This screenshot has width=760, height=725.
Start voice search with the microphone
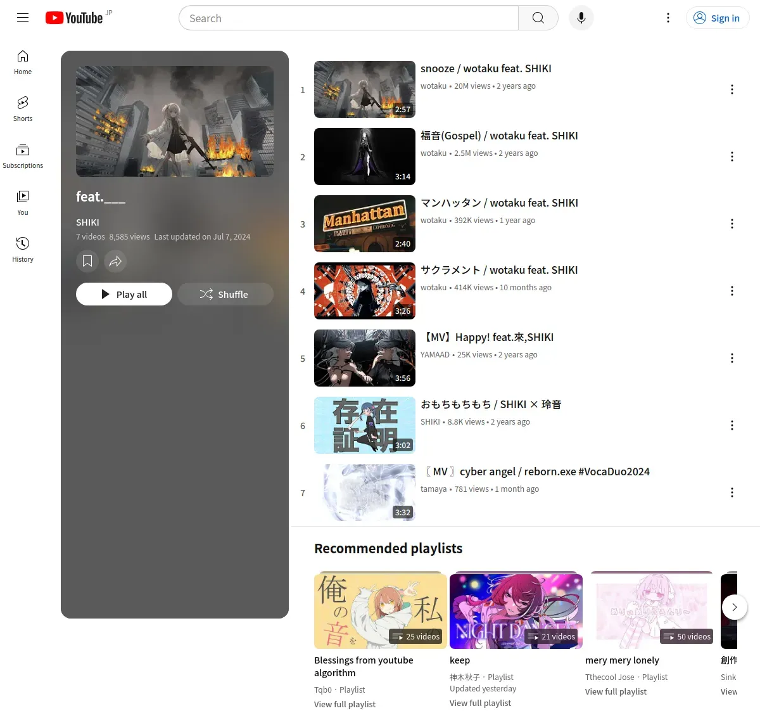coord(581,18)
